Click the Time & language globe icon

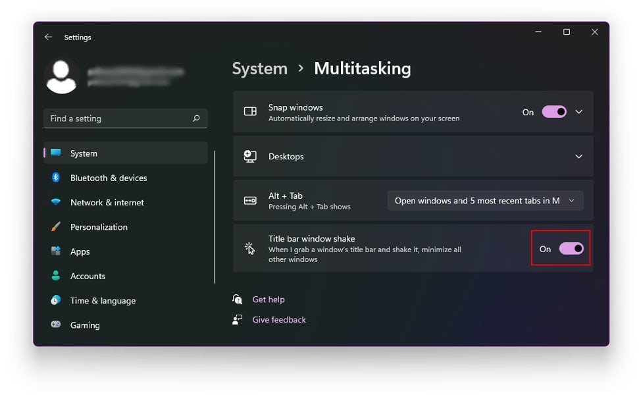(56, 300)
